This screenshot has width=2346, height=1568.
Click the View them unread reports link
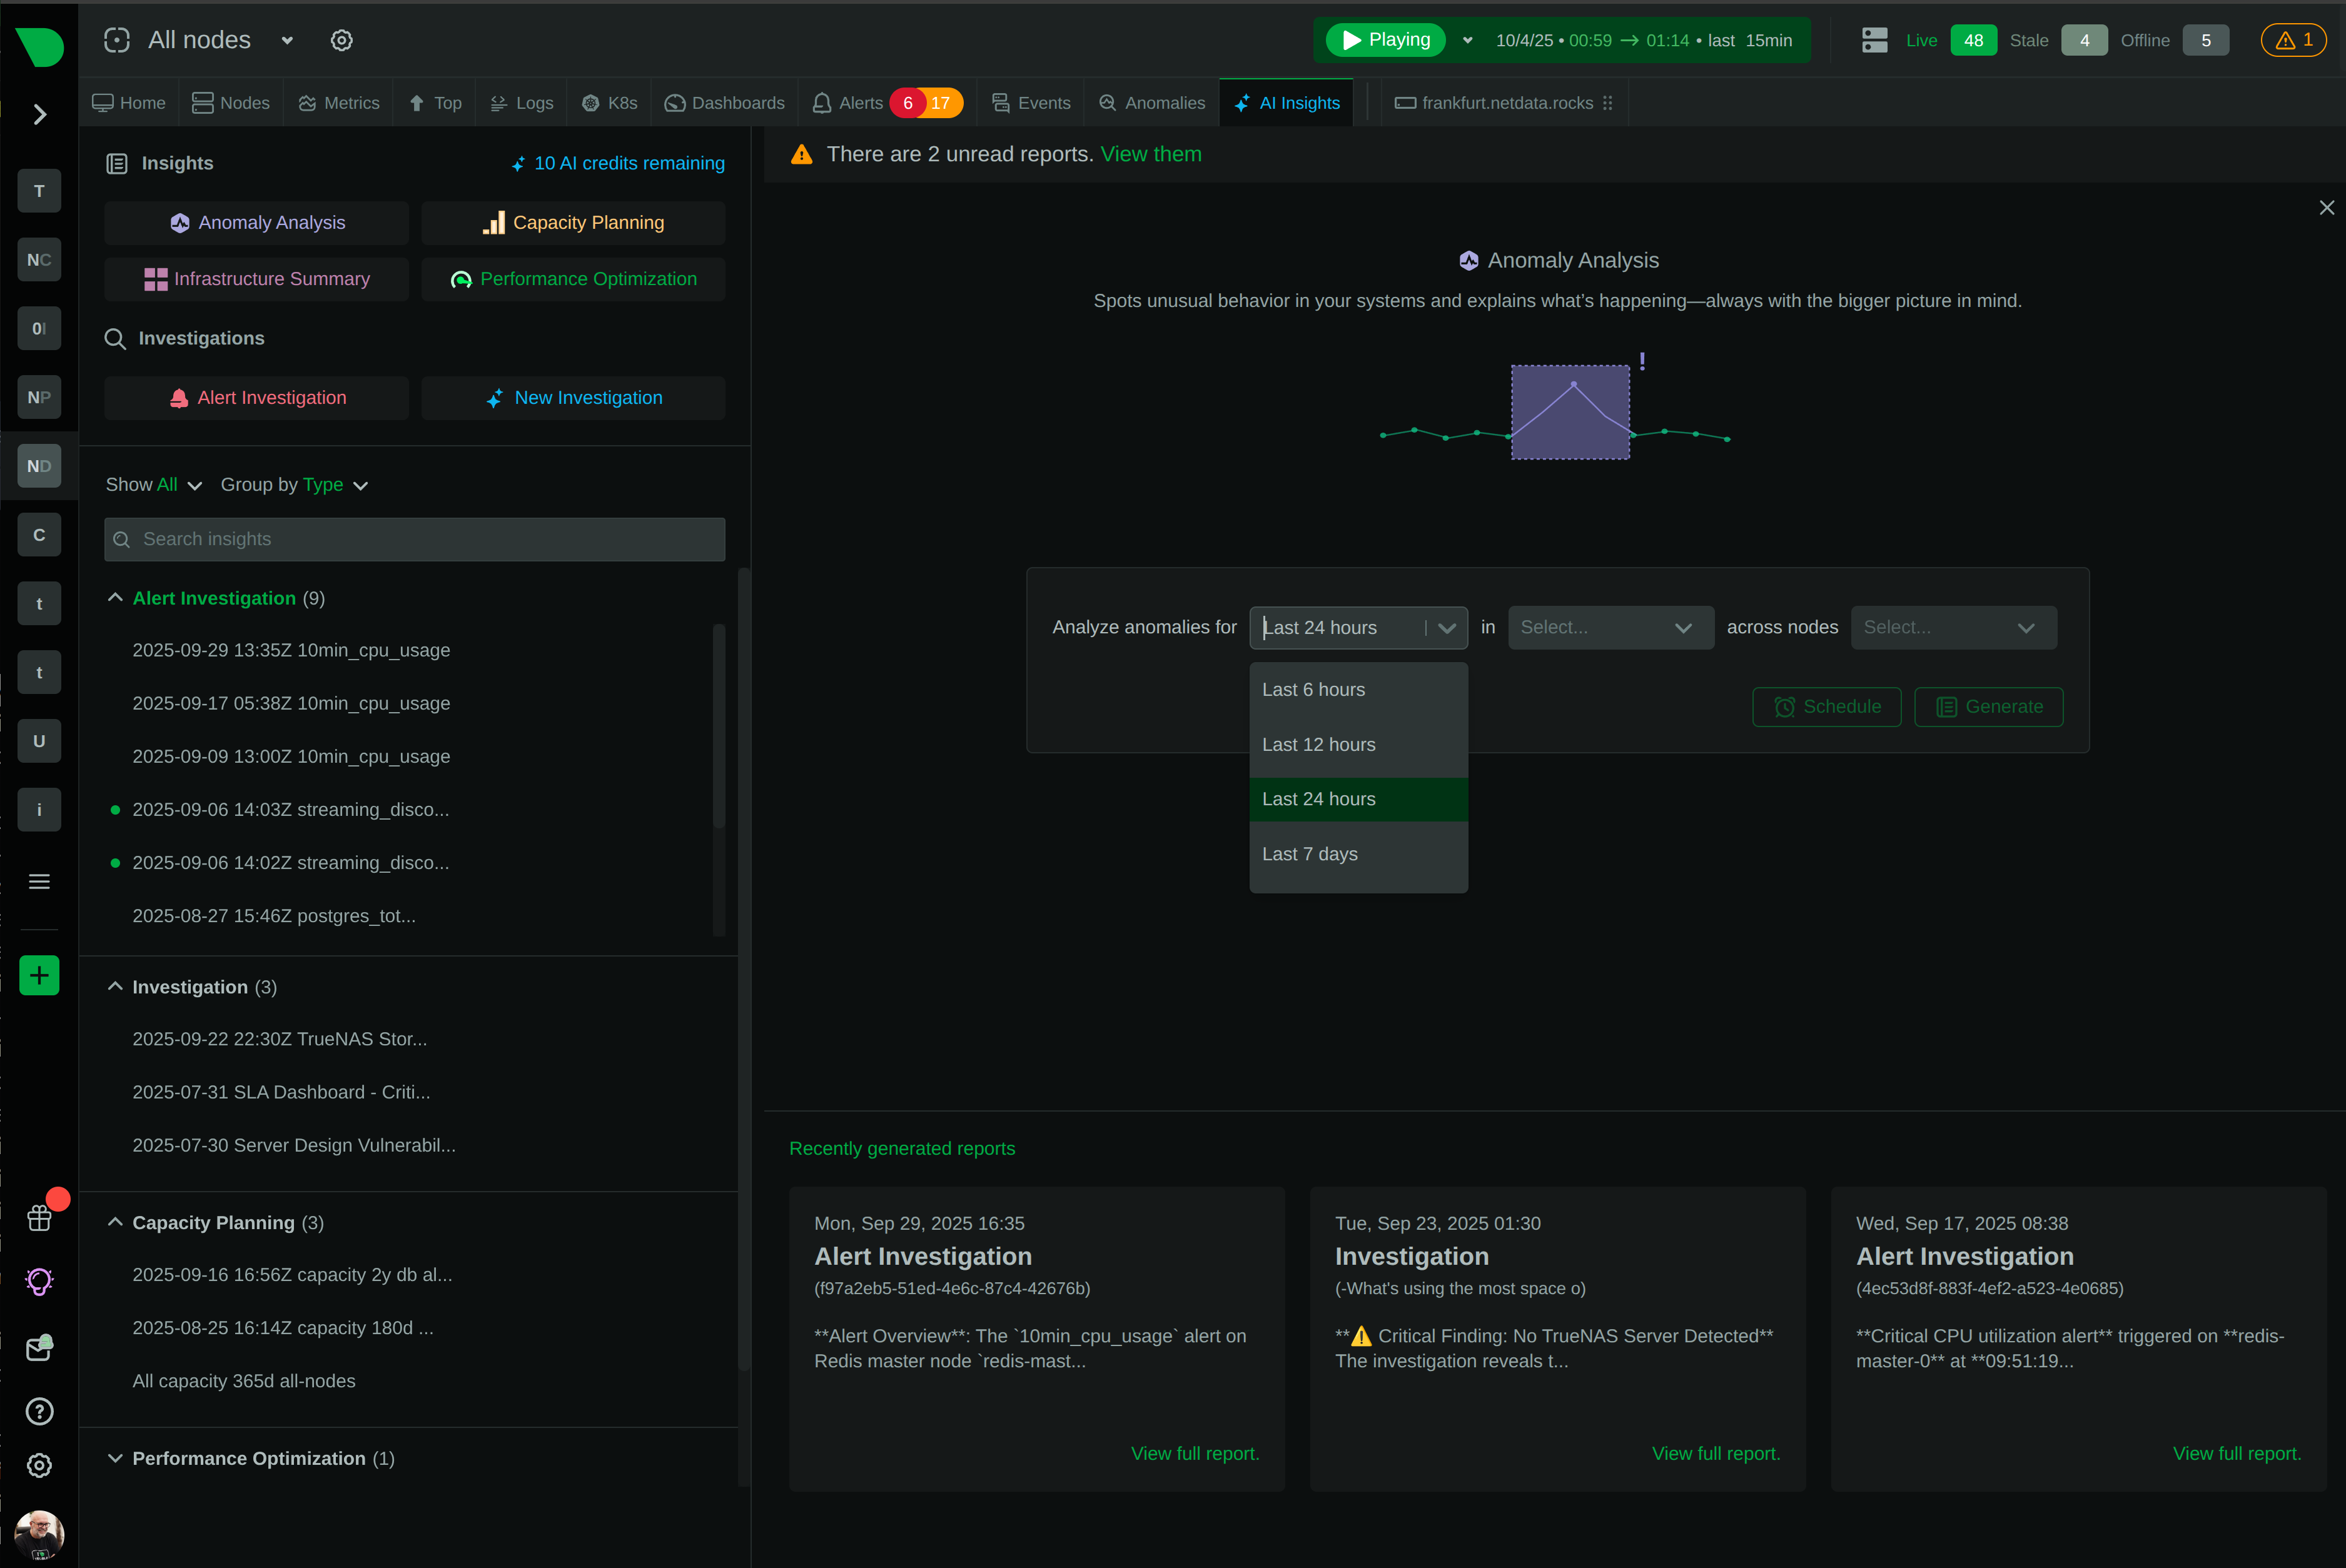pos(1151,154)
